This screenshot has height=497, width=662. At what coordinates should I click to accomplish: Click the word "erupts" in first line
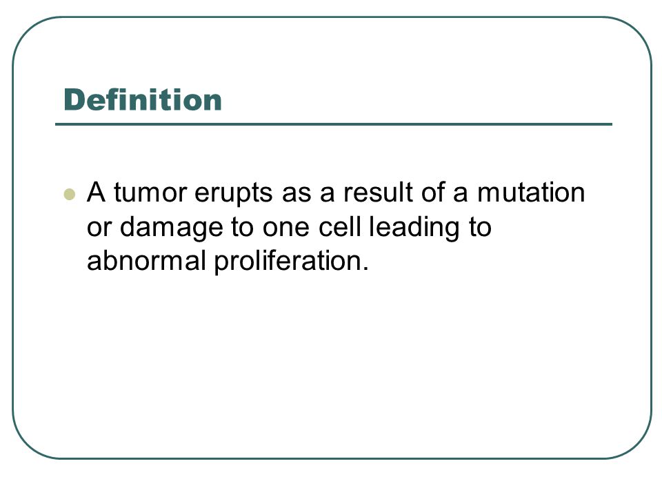(x=234, y=193)
